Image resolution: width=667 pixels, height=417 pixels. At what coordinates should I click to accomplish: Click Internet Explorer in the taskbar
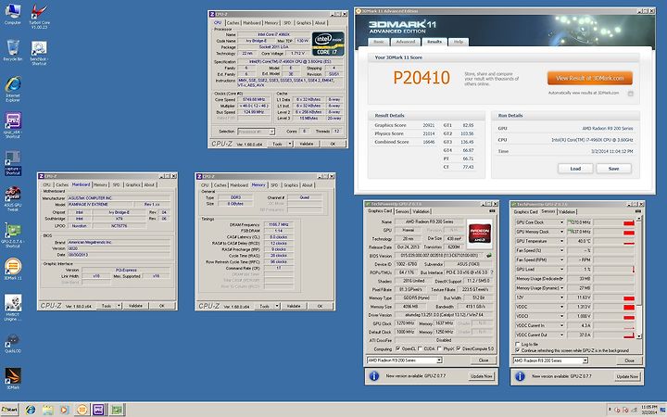click(31, 410)
